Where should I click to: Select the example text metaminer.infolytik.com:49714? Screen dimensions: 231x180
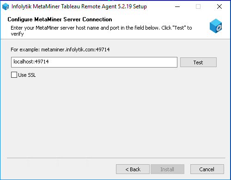pyautogui.click(x=75, y=50)
